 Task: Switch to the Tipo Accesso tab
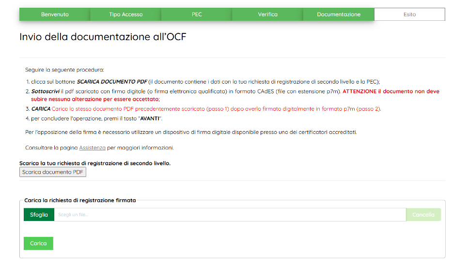125,15
